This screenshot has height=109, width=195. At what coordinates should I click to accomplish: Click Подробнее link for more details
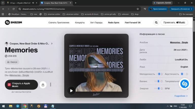click(x=181, y=96)
